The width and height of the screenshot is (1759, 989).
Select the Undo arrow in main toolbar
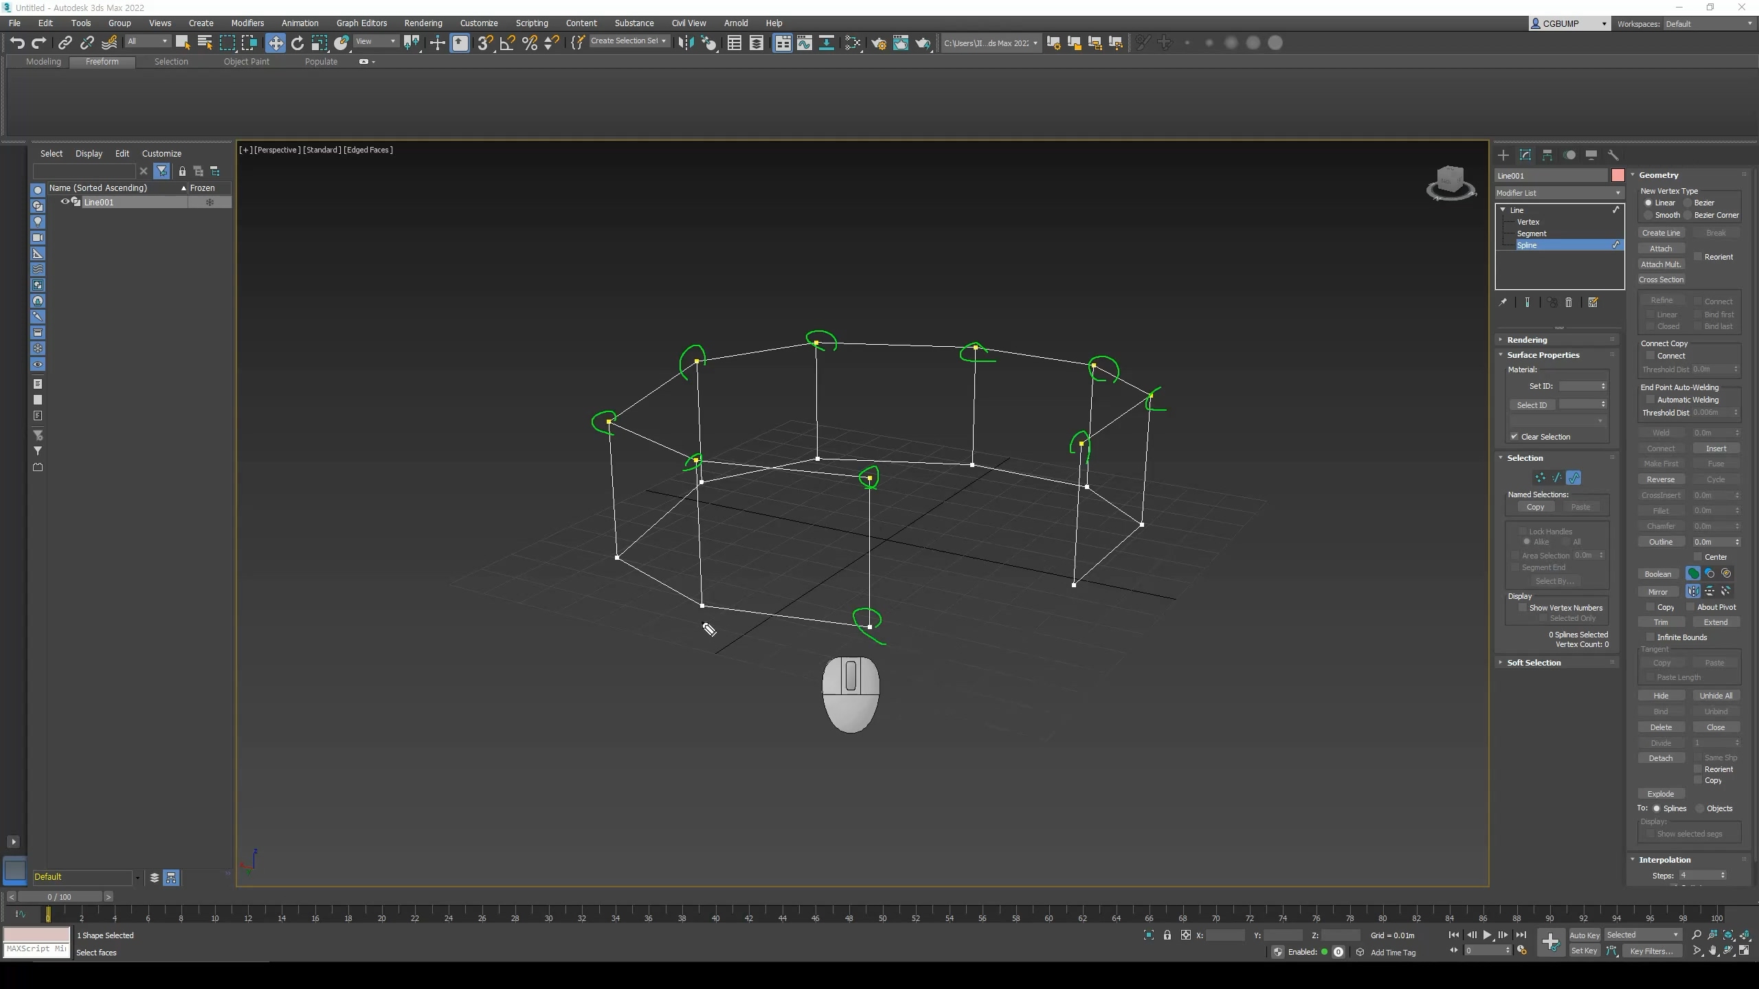(16, 43)
